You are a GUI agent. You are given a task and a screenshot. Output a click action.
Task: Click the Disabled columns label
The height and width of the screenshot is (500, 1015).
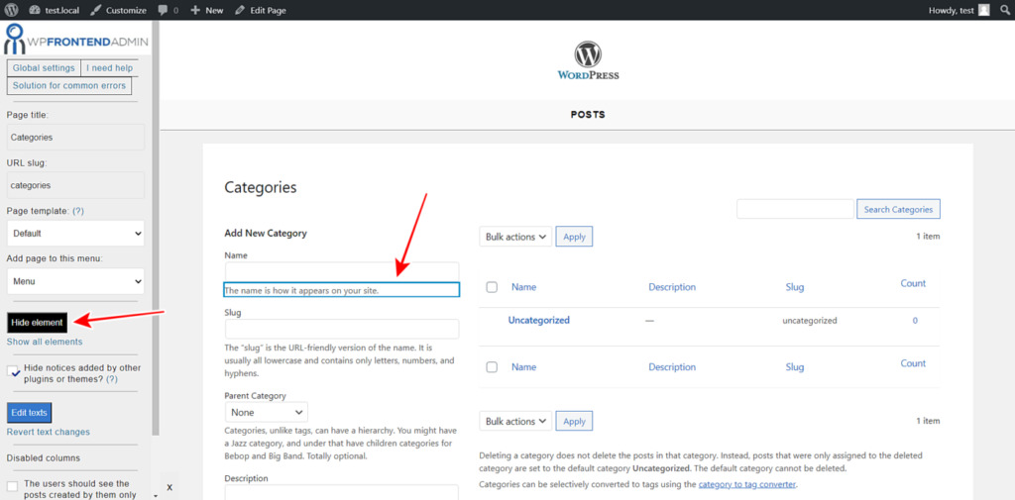click(44, 458)
